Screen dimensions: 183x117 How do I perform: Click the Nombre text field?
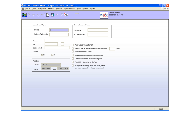[x=77, y=41]
